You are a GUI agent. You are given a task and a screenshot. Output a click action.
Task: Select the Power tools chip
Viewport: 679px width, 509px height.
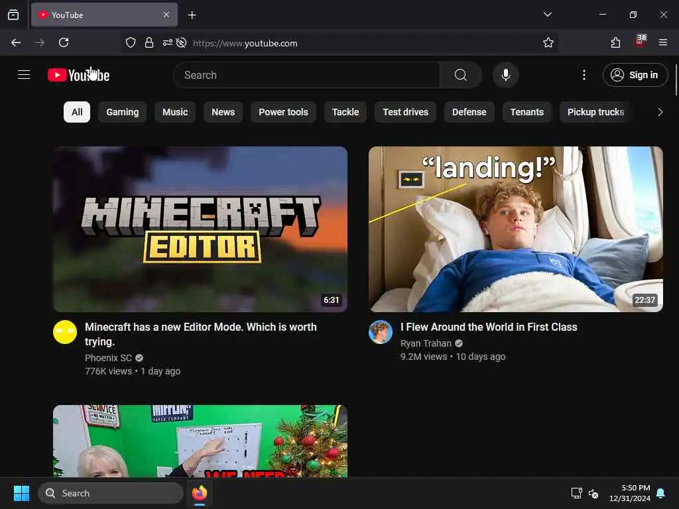(283, 112)
